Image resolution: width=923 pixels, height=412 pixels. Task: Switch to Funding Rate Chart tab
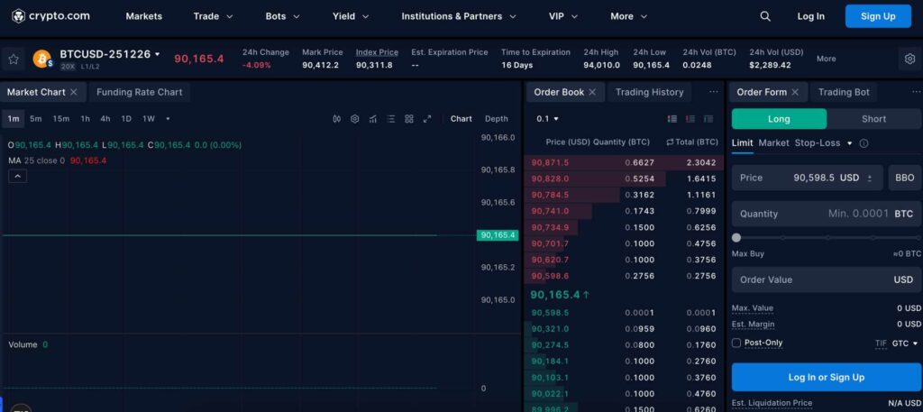[139, 92]
